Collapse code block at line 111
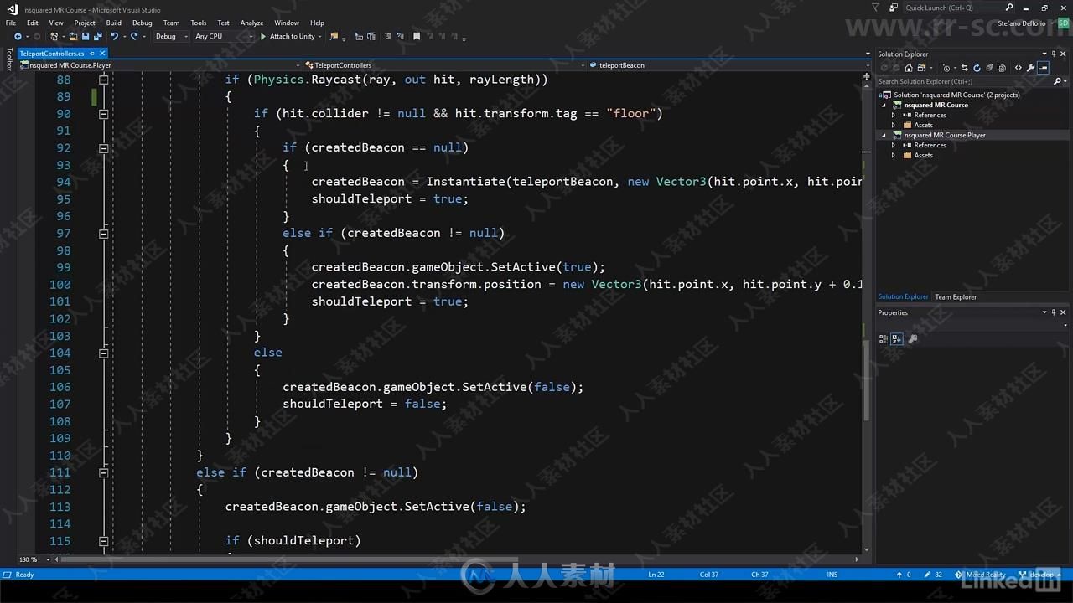This screenshot has width=1073, height=603. [x=104, y=473]
